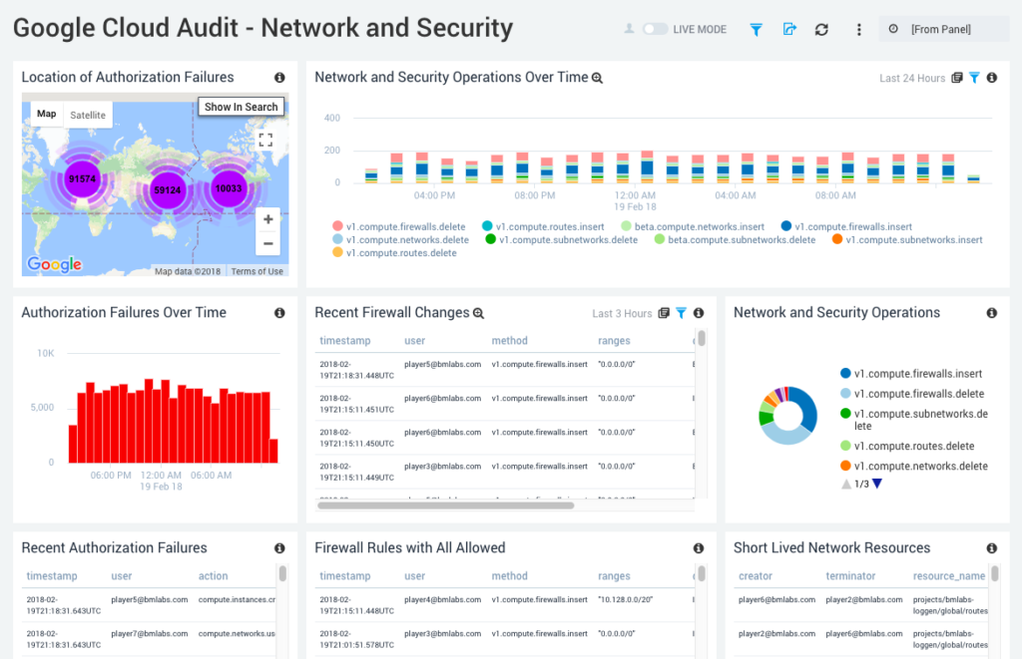Open dashboard filter in top header
This screenshot has height=659, width=1022.
pyautogui.click(x=757, y=29)
